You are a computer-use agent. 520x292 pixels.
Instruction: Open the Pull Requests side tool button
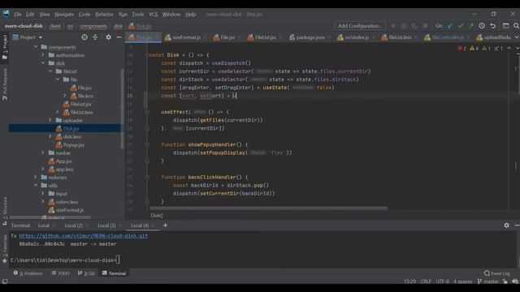click(5, 84)
